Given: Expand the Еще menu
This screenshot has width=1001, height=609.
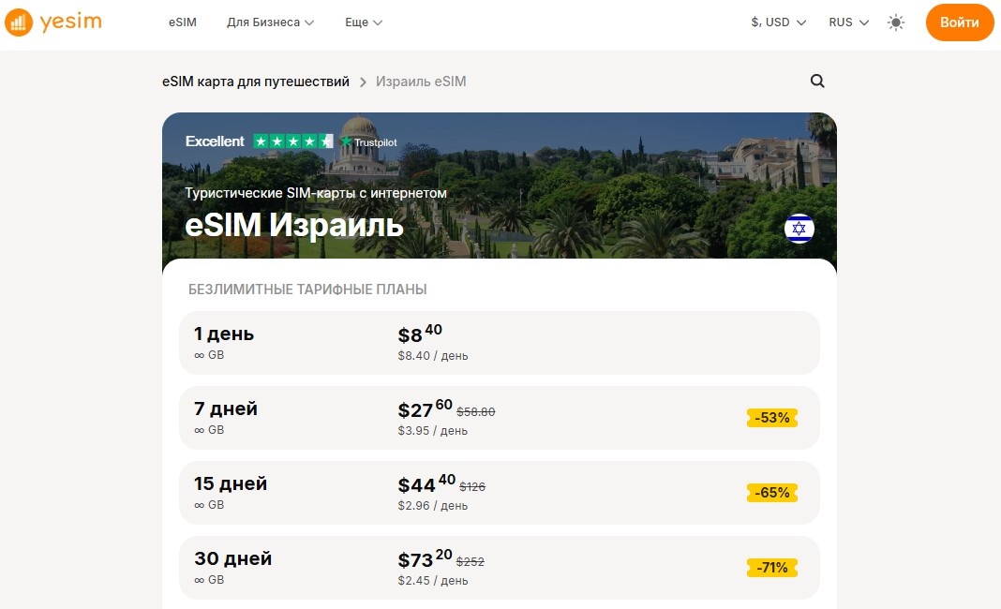Looking at the screenshot, I should pyautogui.click(x=364, y=22).
